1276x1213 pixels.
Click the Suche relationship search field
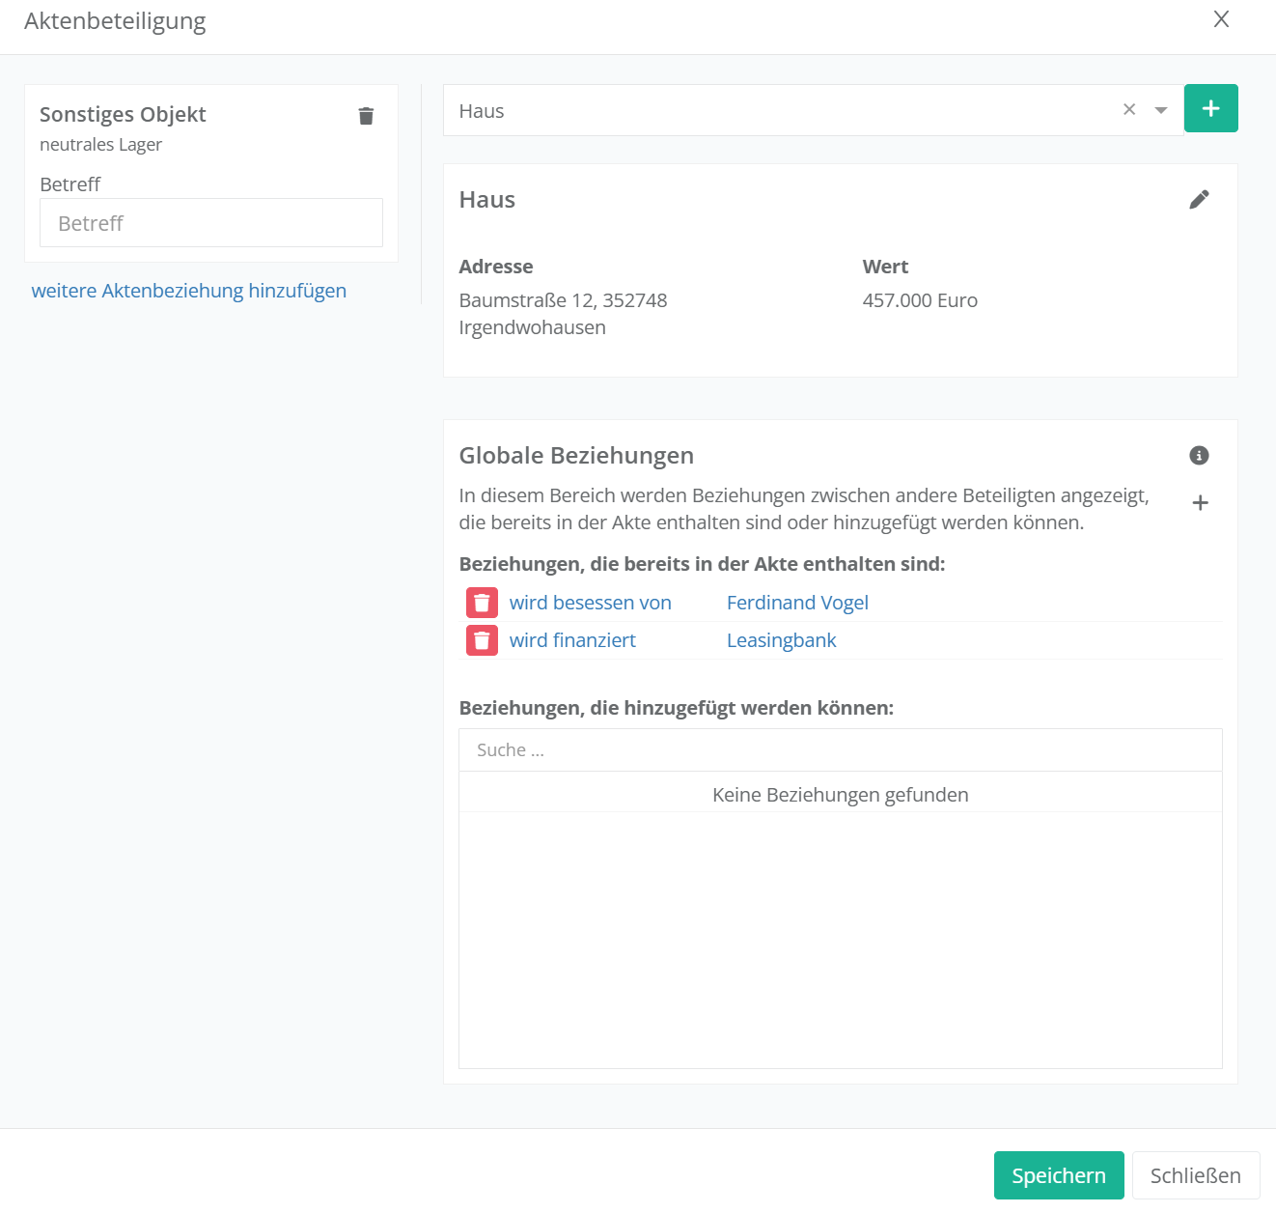coord(840,750)
